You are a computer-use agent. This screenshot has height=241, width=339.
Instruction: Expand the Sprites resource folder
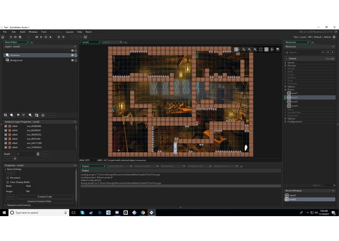[x=285, y=62]
